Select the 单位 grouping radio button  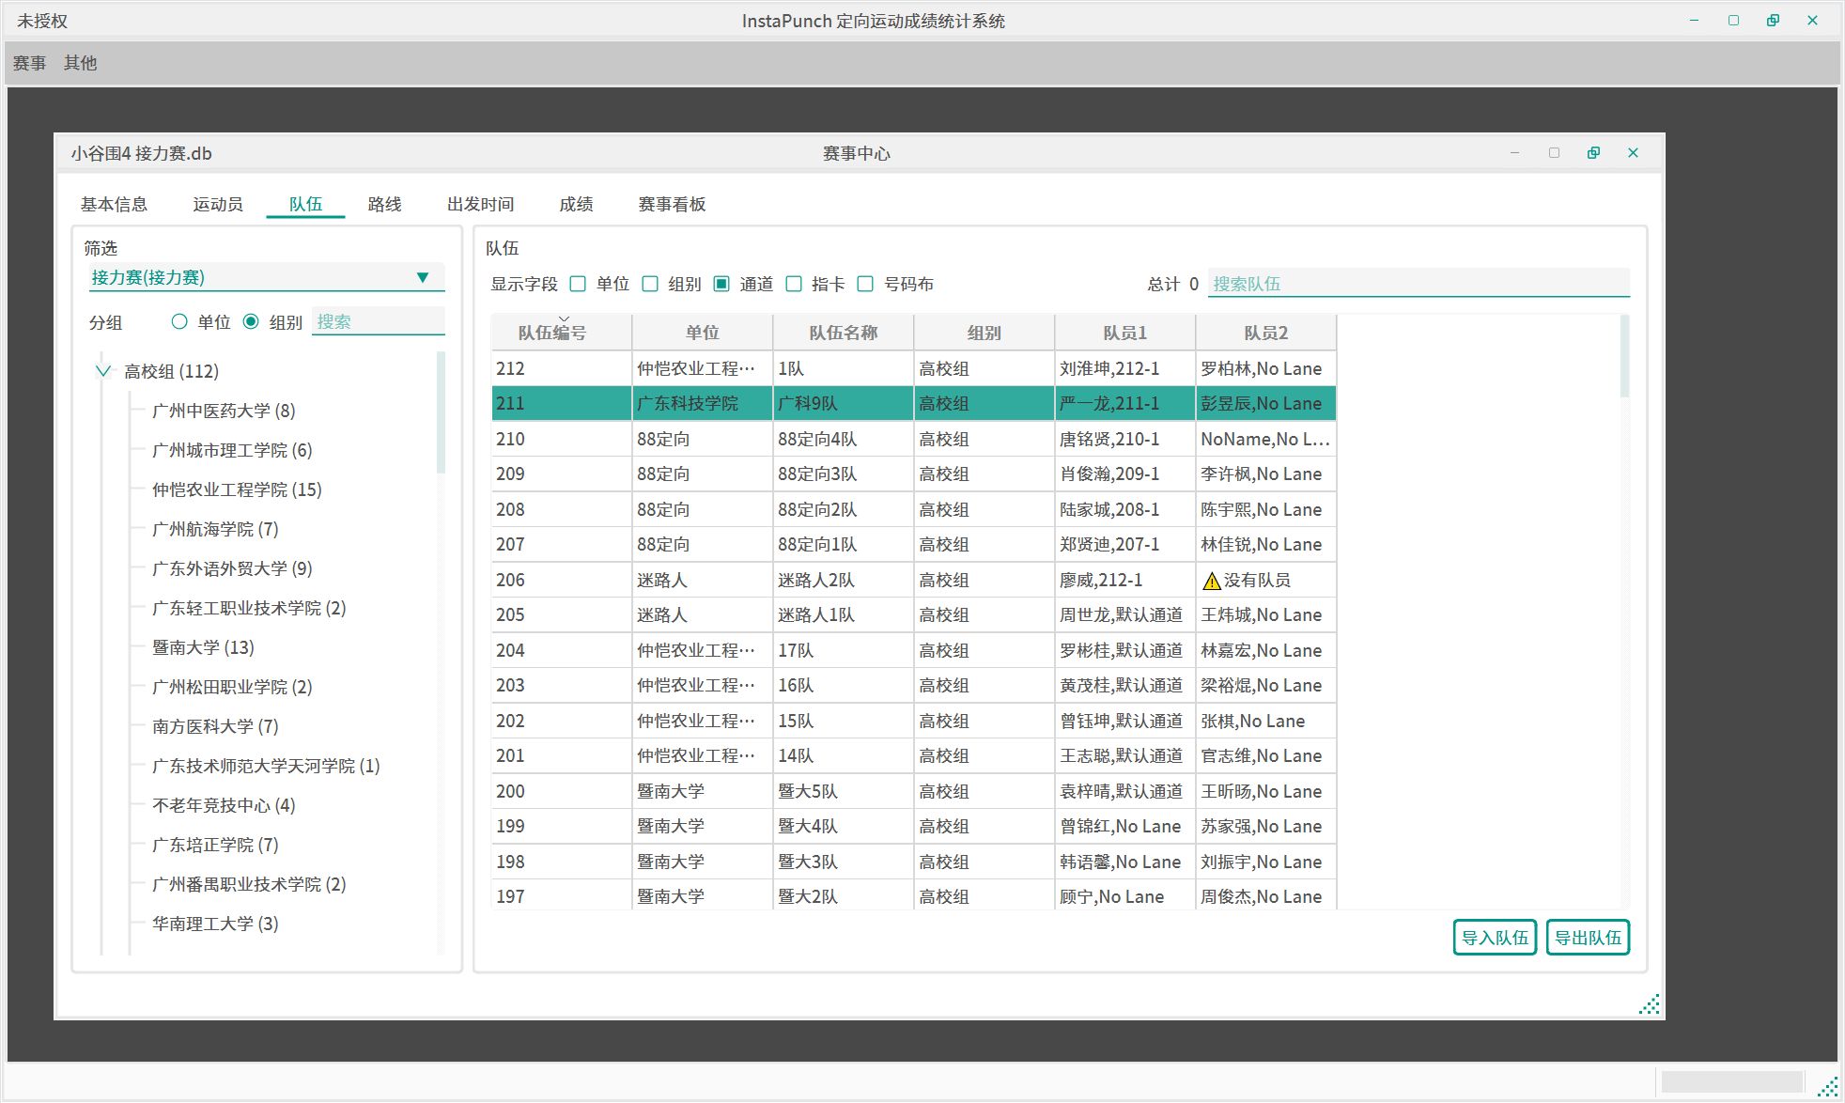pyautogui.click(x=179, y=322)
